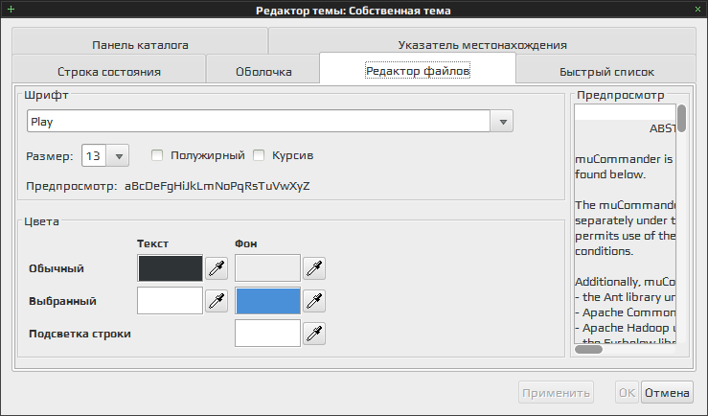708x416 pixels.
Task: Click the preview line 'found below.'
Action: click(610, 174)
